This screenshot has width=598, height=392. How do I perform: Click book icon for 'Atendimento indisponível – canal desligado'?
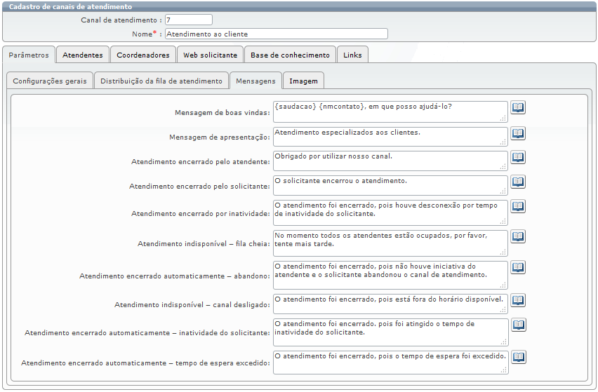pos(518,300)
